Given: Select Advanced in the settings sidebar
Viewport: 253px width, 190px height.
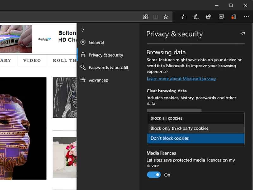Looking at the screenshot, I should click(x=98, y=80).
